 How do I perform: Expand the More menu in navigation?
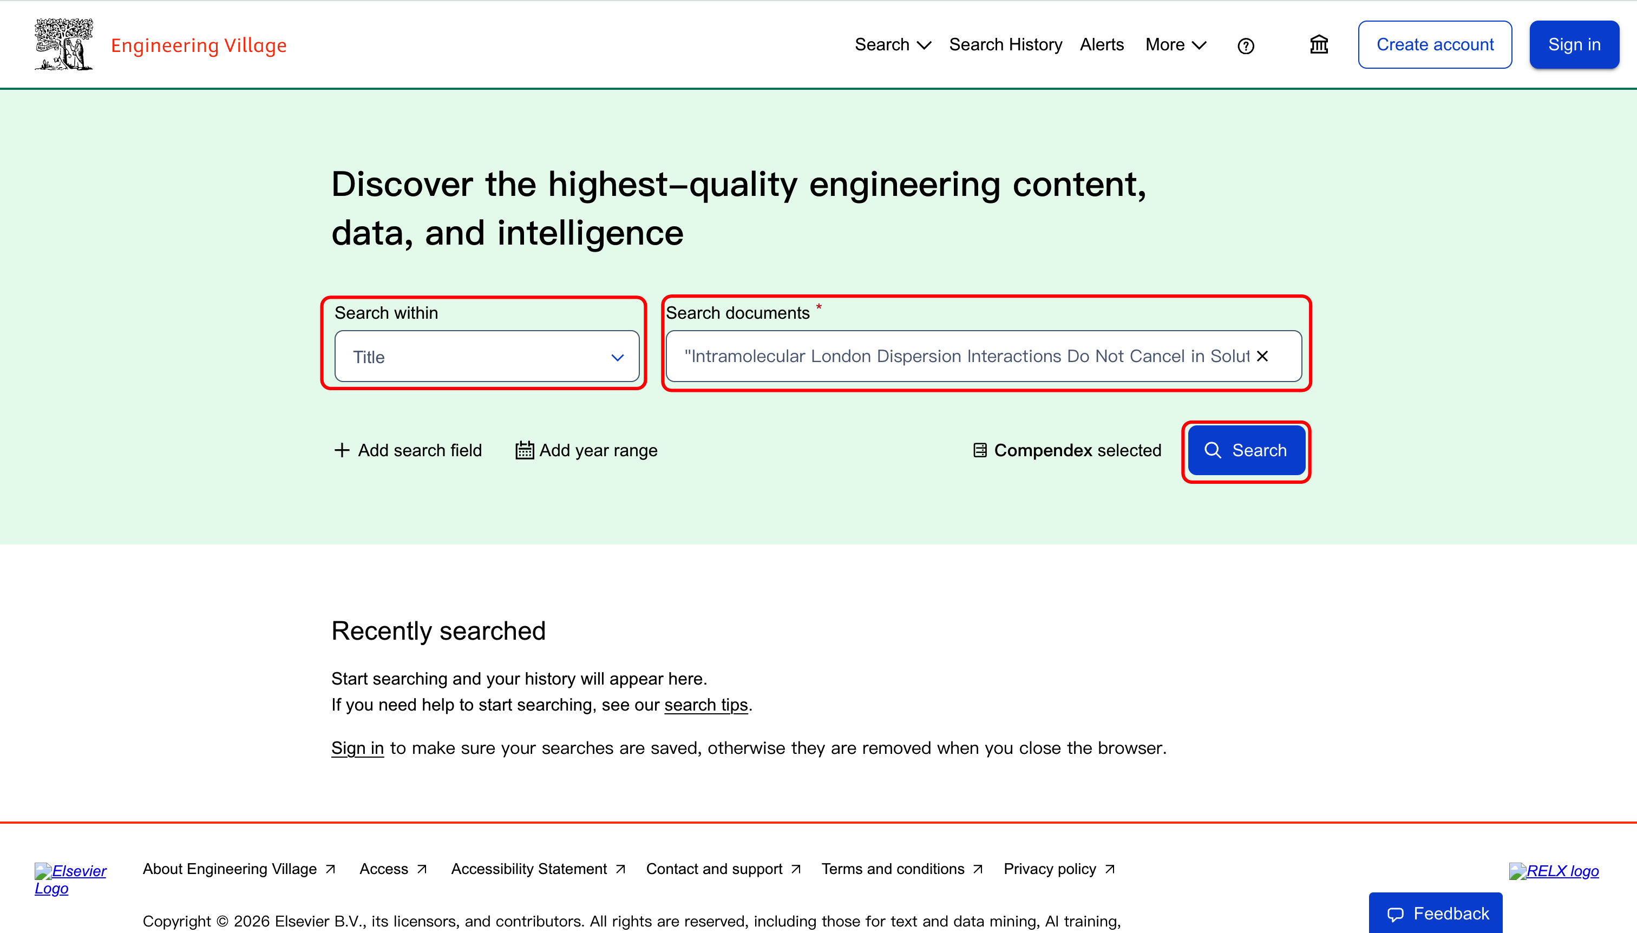[x=1175, y=45]
